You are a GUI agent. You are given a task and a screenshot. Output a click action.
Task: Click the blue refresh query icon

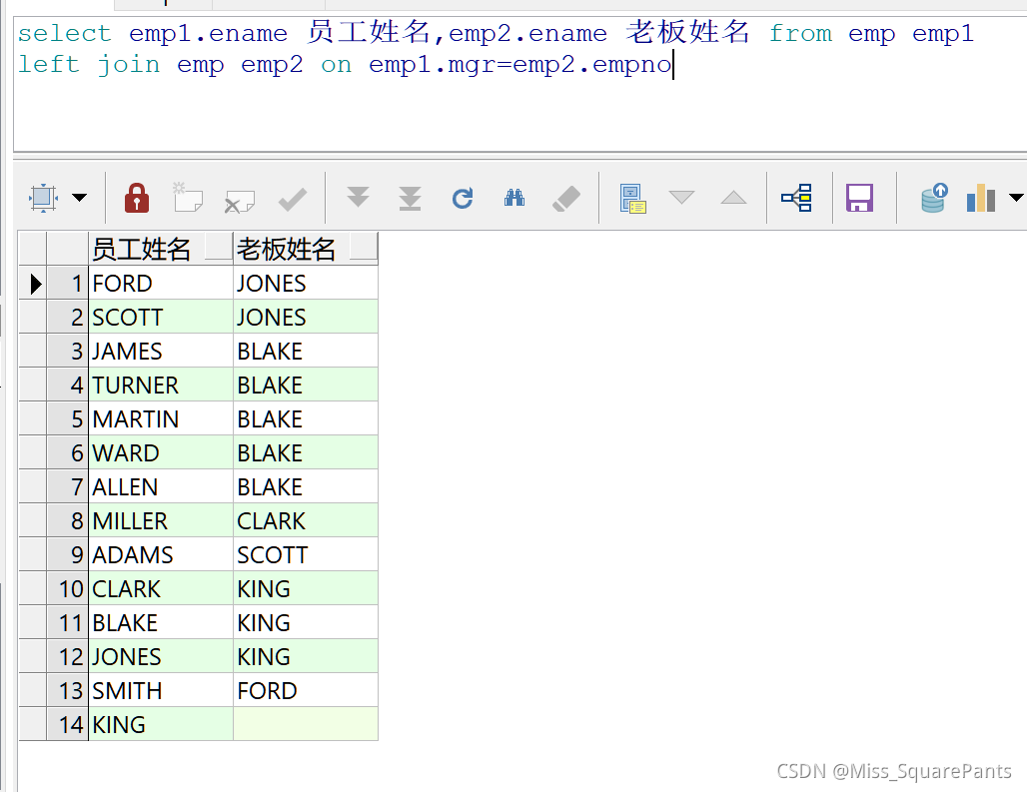463,199
